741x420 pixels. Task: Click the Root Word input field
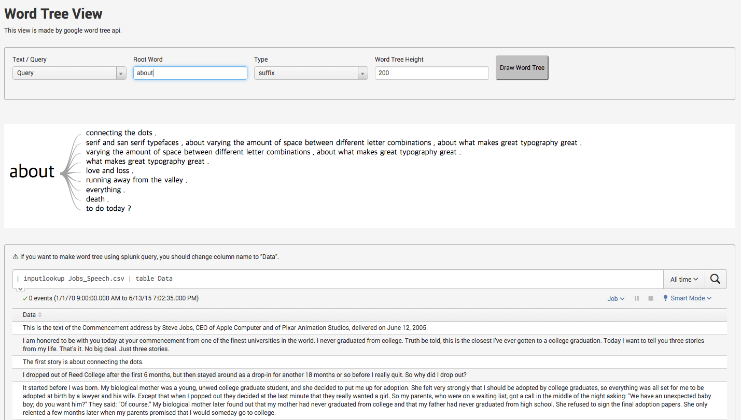190,73
